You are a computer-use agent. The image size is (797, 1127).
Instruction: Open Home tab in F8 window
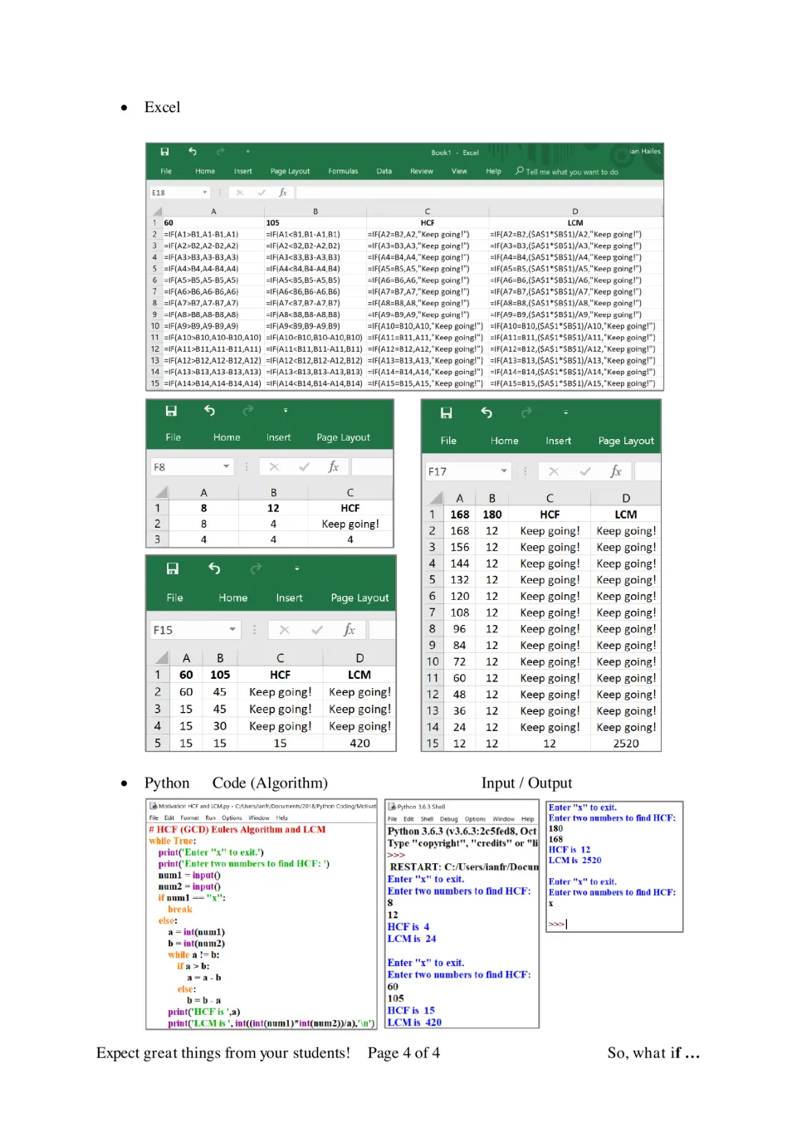pos(227,437)
